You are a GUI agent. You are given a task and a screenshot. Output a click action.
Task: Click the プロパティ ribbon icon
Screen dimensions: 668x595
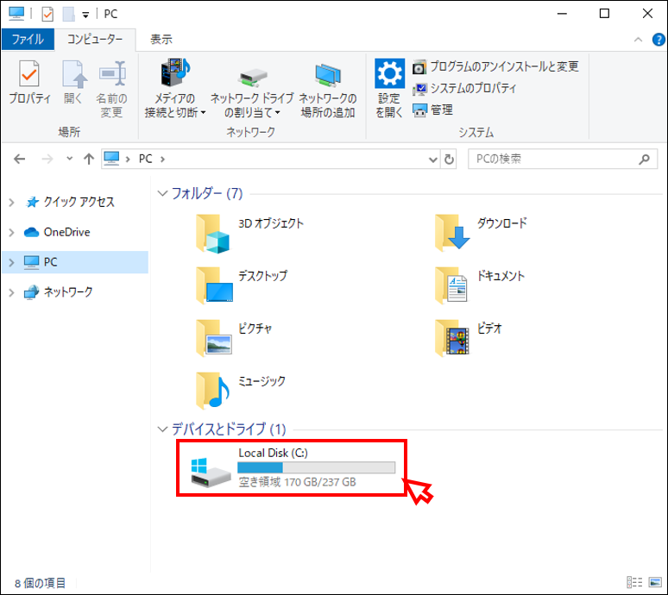29,82
